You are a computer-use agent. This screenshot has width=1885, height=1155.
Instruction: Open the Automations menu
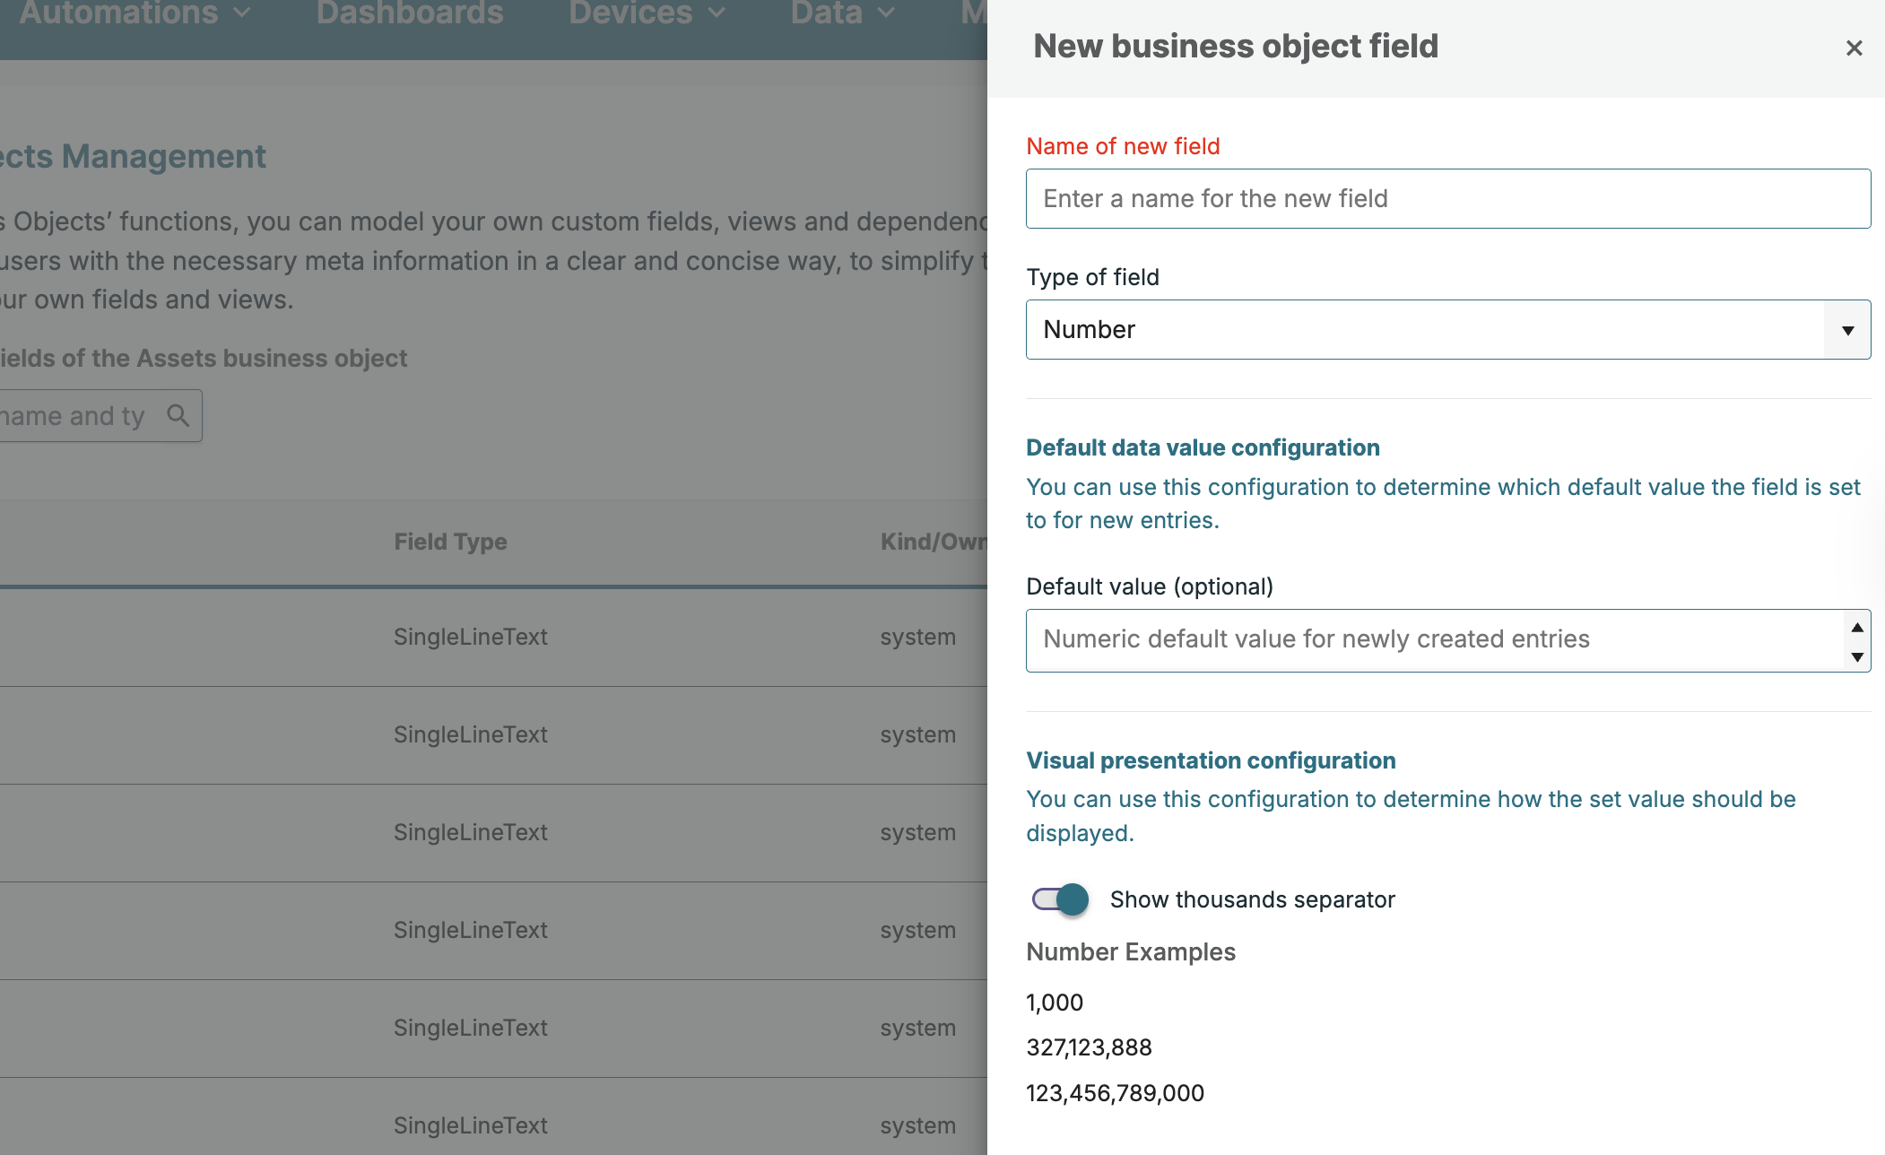pos(135,13)
